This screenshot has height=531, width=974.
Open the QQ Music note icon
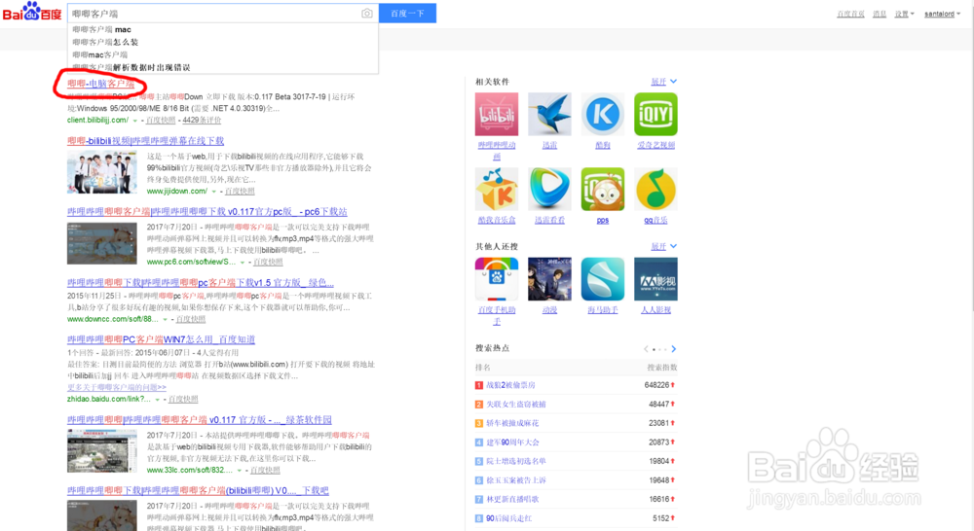point(656,190)
